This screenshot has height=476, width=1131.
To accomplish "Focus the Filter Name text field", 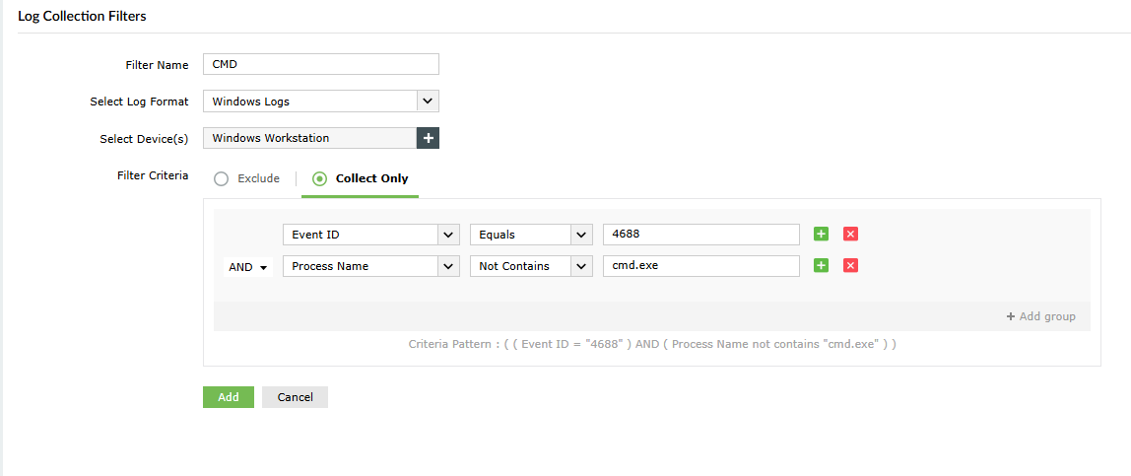I will tap(320, 64).
